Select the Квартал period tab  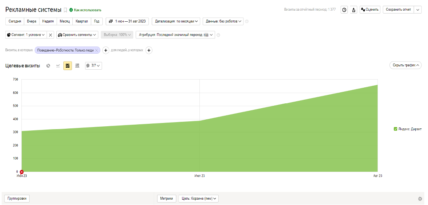tap(81, 21)
